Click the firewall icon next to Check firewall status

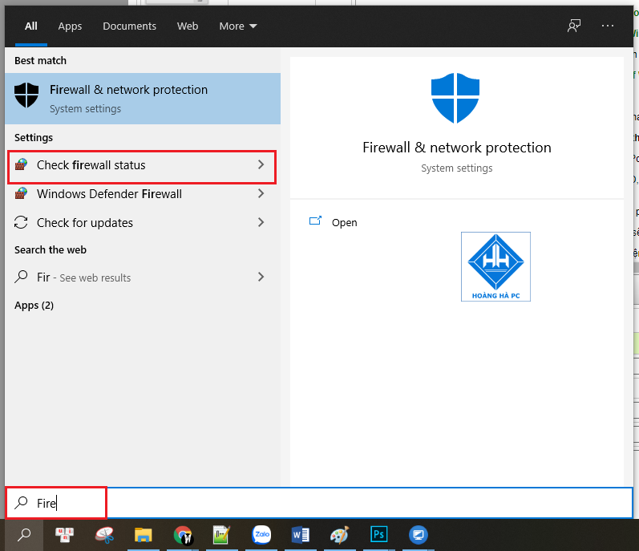21,164
